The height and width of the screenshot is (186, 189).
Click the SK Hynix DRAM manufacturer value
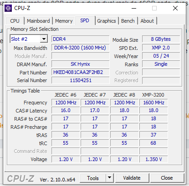click(x=80, y=64)
